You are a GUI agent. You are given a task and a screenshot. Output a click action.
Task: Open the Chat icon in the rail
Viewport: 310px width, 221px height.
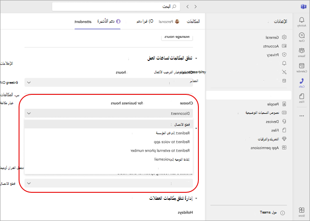[x=302, y=35]
